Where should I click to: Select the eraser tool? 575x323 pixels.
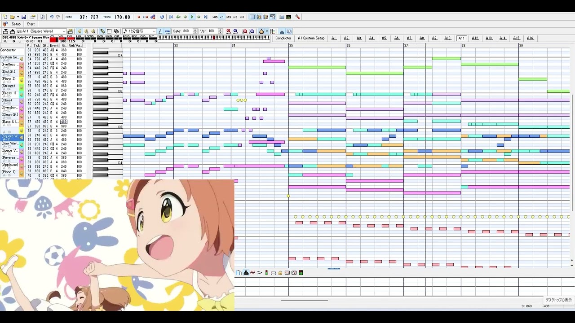[x=116, y=31]
